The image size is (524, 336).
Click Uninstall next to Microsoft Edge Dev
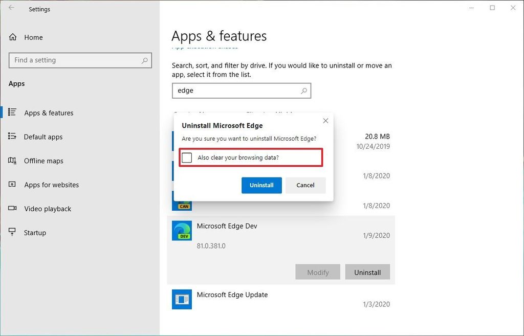coord(367,272)
